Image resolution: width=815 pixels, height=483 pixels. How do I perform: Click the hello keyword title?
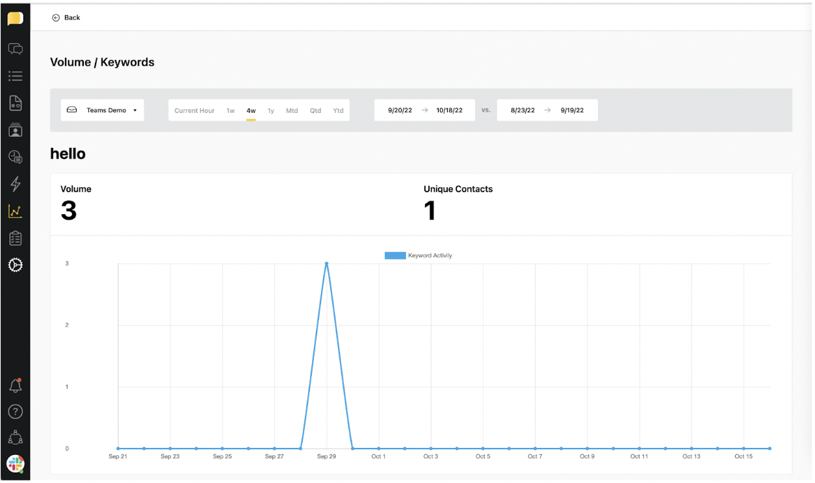click(x=68, y=154)
